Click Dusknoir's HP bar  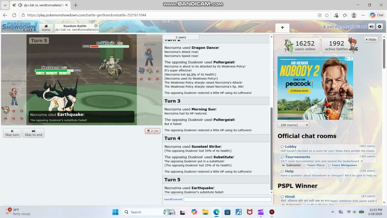coord(109,46)
